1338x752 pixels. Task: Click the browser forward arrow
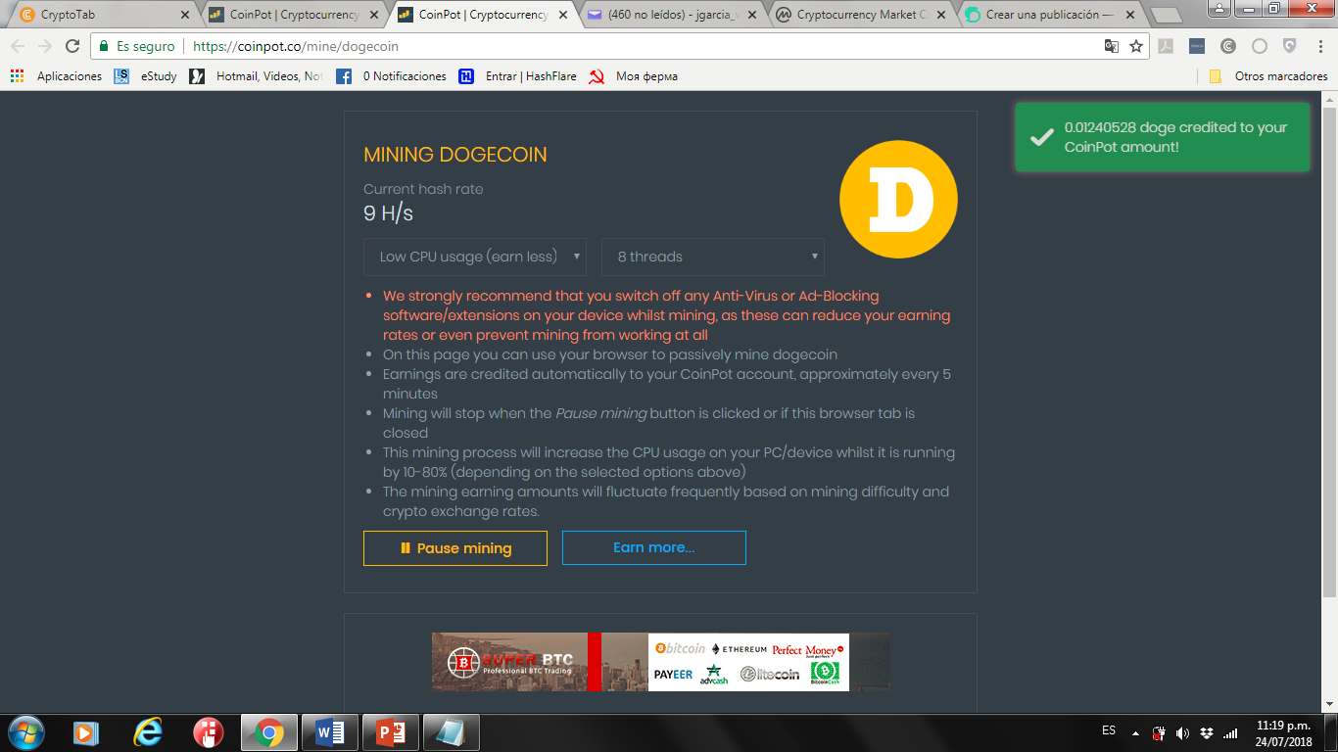pyautogui.click(x=45, y=46)
